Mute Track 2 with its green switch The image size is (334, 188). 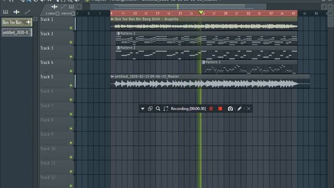click(x=71, y=42)
